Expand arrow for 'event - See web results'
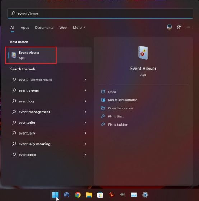This screenshot has width=199, height=201. [85, 80]
